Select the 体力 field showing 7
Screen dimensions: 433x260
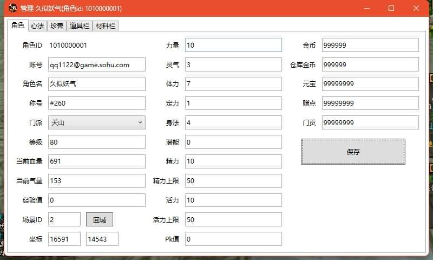click(233, 84)
